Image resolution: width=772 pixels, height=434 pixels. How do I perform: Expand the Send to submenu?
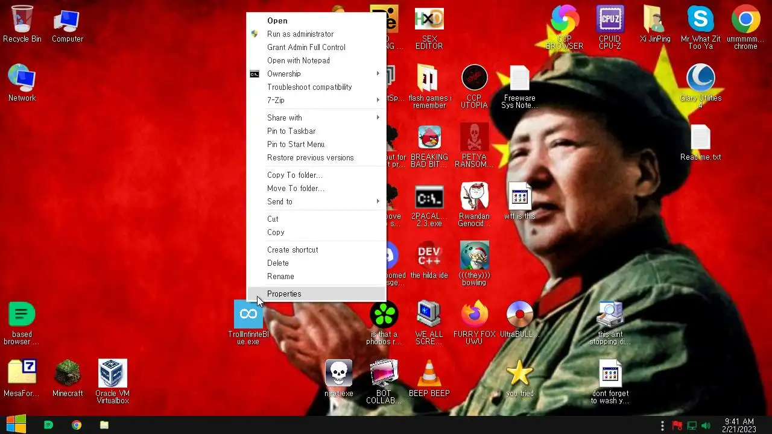[x=316, y=201]
